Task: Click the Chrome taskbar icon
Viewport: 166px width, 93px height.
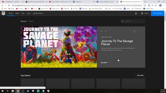Action: tap(18, 91)
